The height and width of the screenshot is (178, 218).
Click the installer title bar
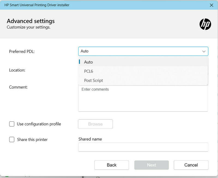(x=109, y=5)
